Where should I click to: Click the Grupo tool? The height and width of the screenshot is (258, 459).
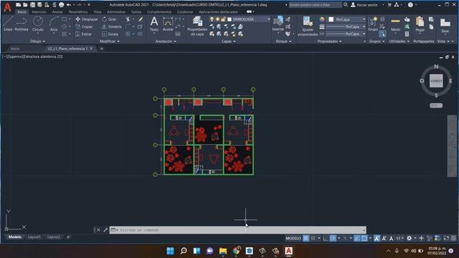[x=373, y=24]
